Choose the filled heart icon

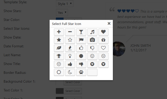(103, 32)
